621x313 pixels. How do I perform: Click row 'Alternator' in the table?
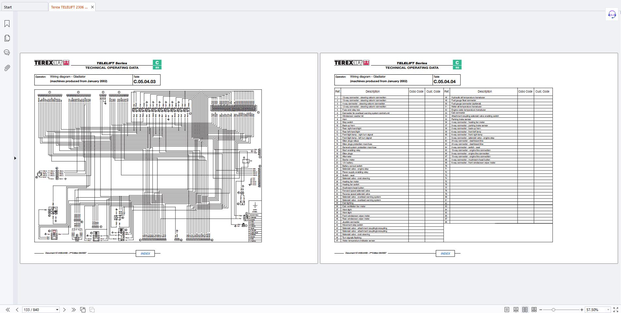click(389, 156)
